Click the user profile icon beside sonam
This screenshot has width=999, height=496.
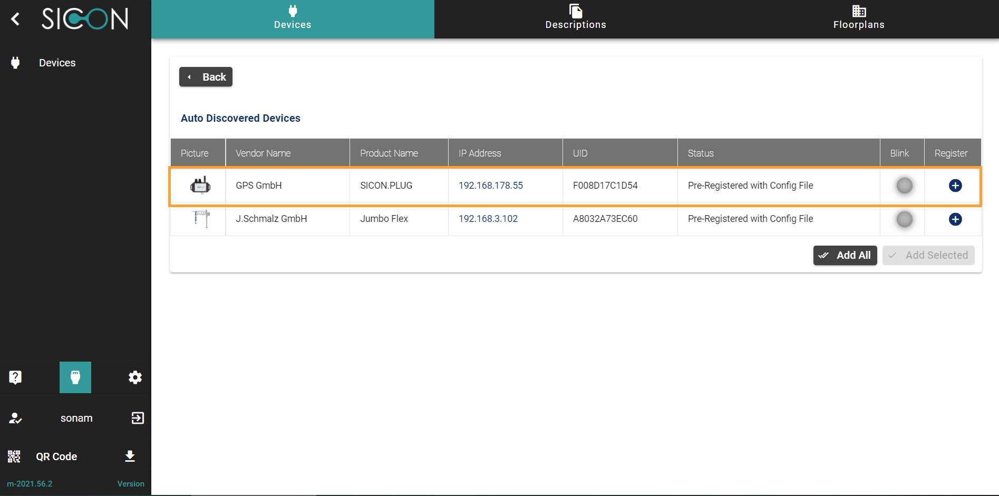15,418
